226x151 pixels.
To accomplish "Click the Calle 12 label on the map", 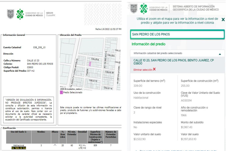I will coord(93,81).
